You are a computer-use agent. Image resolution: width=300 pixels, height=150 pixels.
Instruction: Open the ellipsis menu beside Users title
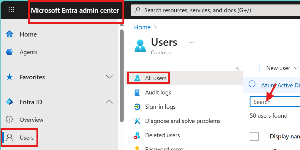tap(192, 42)
